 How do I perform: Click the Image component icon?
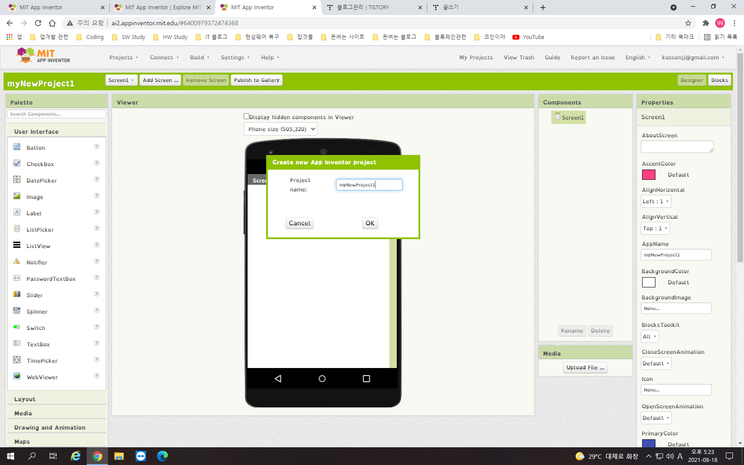(17, 196)
